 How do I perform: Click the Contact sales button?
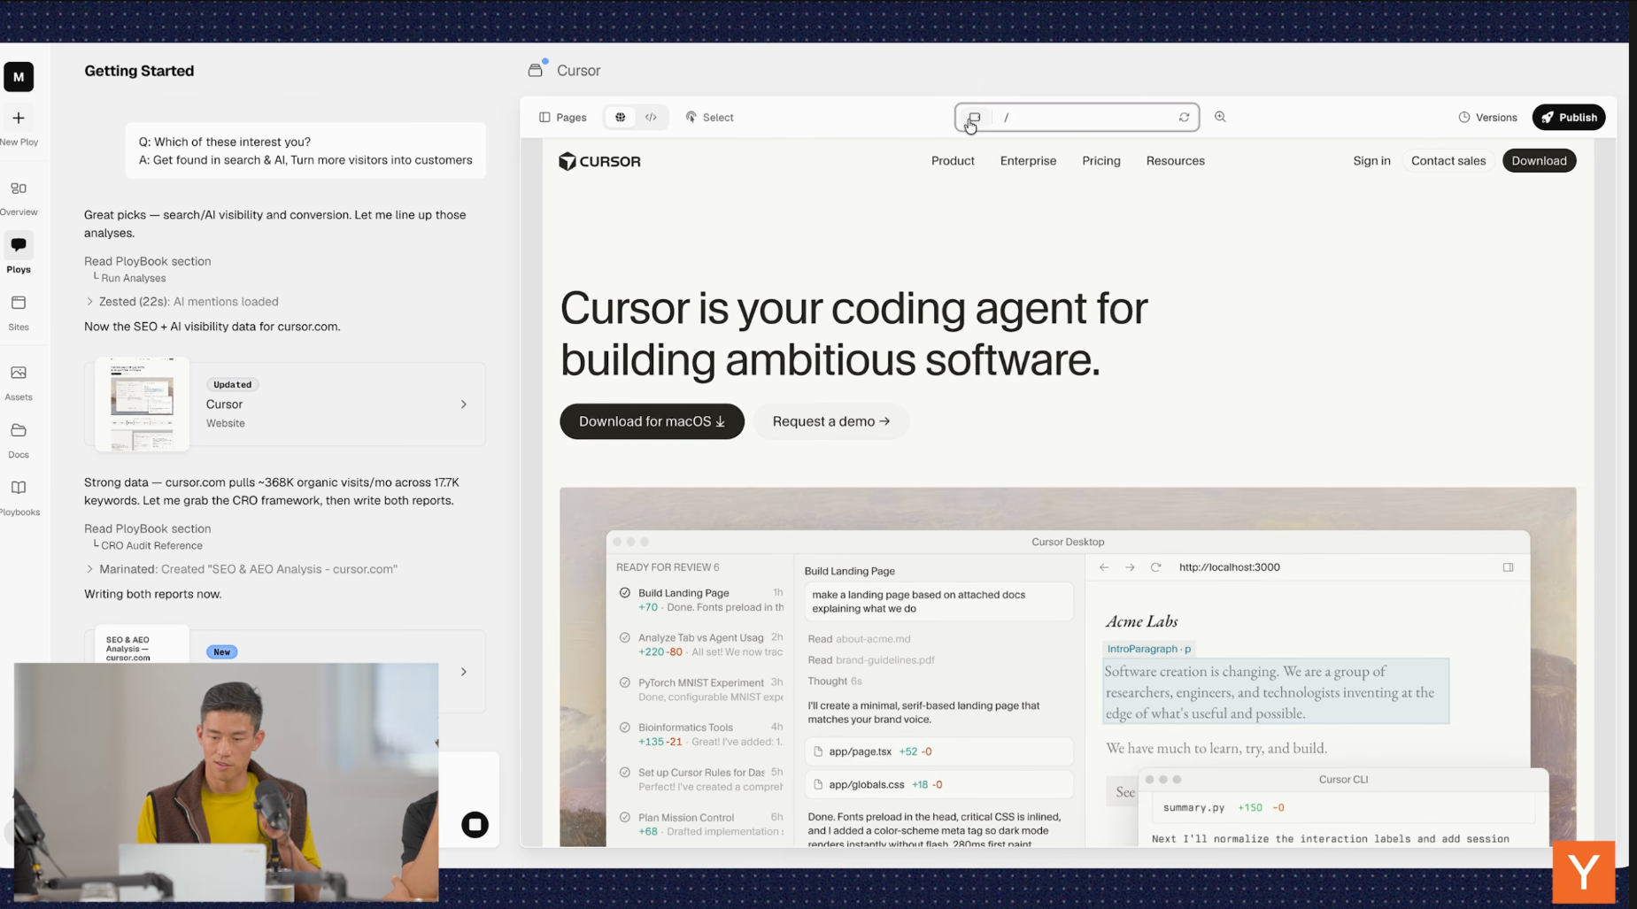tap(1448, 161)
